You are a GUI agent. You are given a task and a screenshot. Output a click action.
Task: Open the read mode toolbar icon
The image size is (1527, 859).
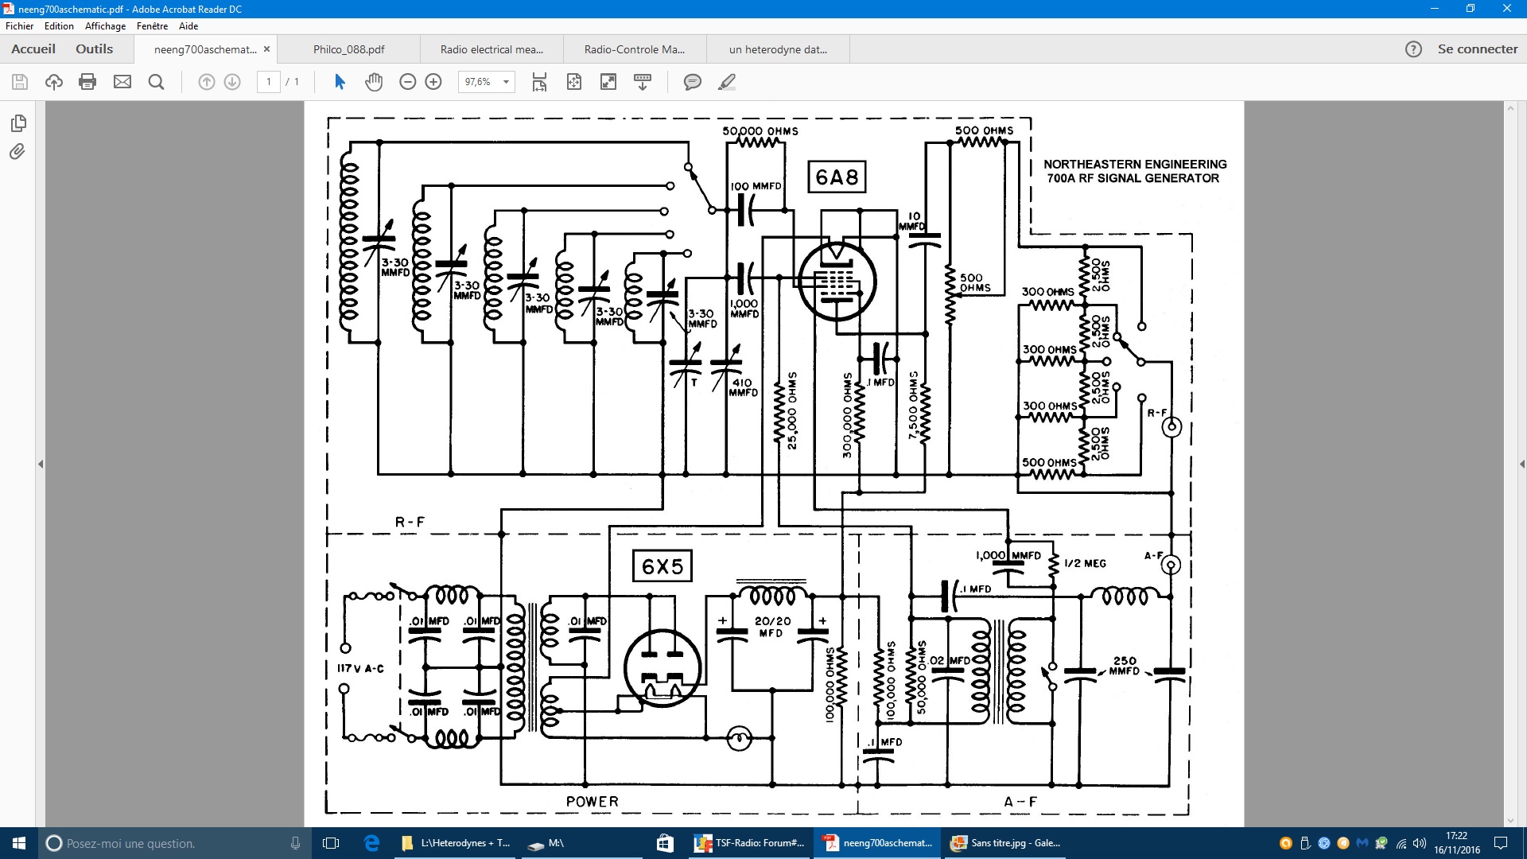coord(643,82)
